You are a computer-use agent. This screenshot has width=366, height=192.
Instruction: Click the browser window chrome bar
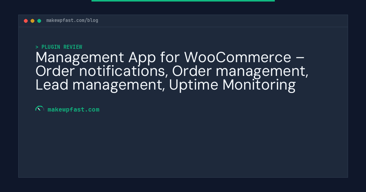click(183, 20)
